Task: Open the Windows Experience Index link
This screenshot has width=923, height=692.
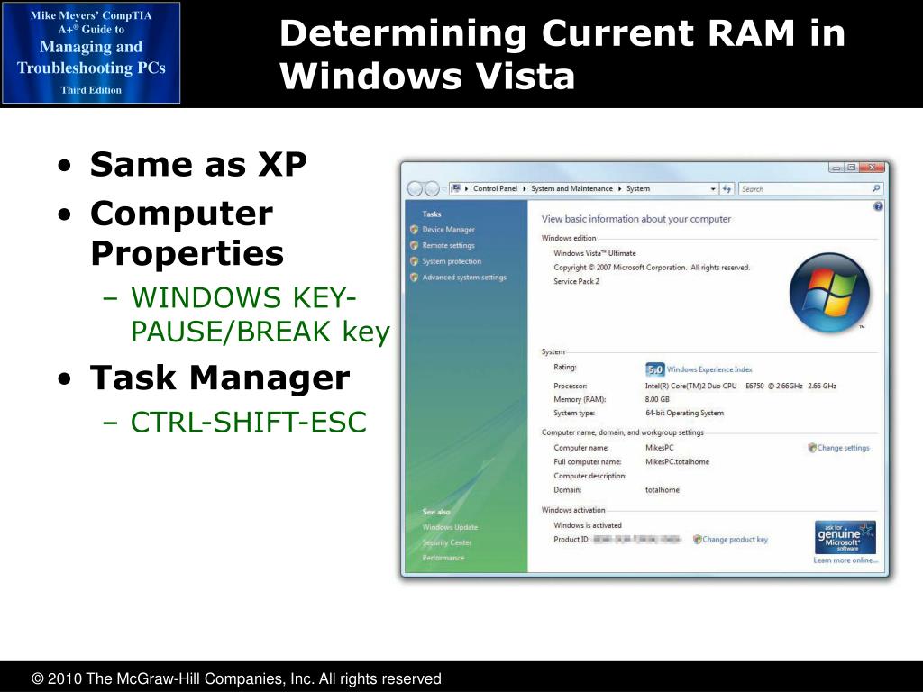Action: [709, 369]
